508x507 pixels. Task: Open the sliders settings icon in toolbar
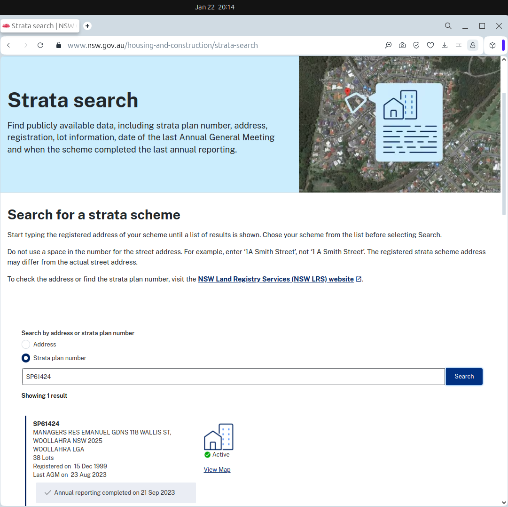tap(459, 45)
